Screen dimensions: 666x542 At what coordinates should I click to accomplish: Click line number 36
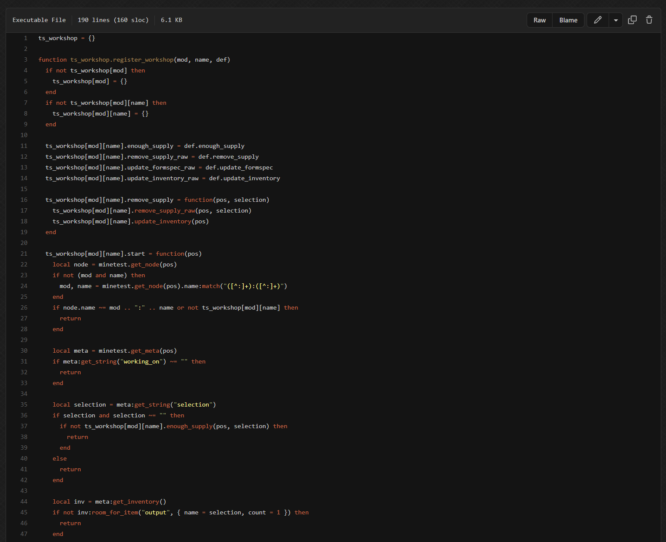pyautogui.click(x=24, y=415)
